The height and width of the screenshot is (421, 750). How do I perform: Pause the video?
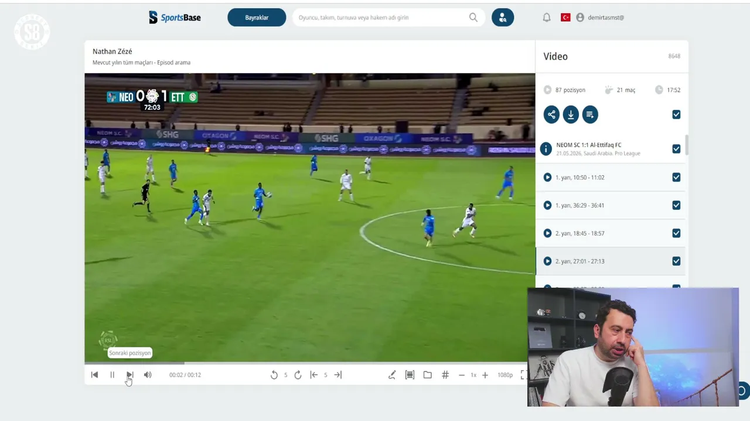112,375
